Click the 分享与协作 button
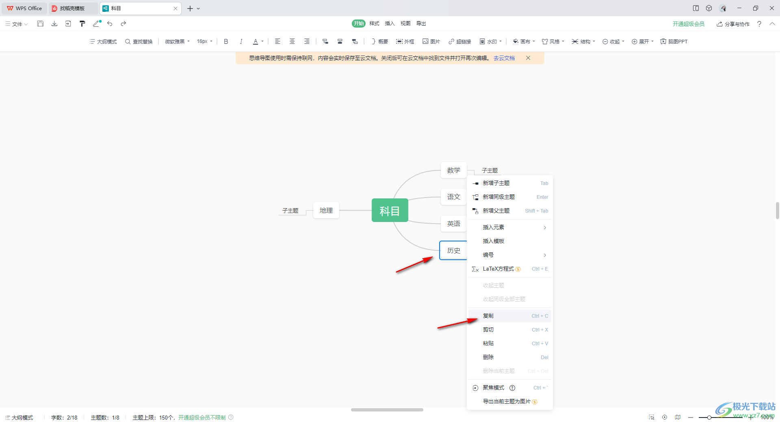780x422 pixels. tap(733, 24)
